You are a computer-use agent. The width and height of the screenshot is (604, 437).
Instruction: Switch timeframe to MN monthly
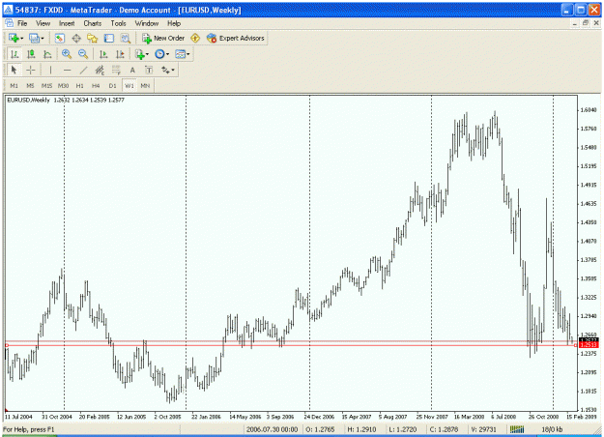coord(145,86)
